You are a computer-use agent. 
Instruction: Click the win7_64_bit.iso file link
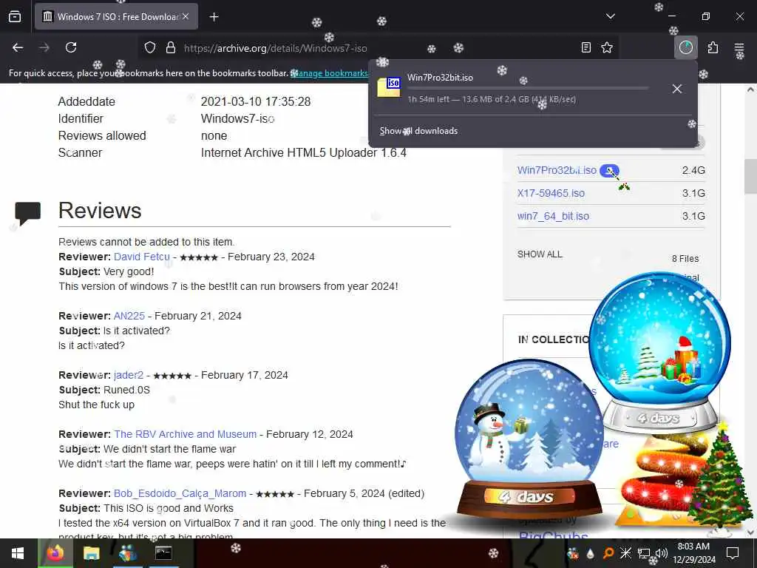(x=553, y=216)
